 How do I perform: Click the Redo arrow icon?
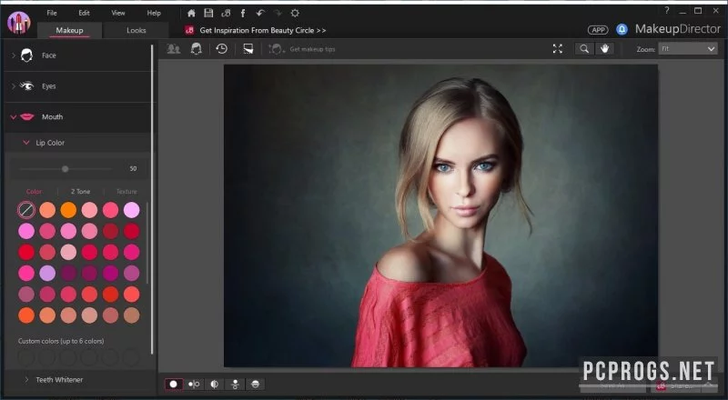(x=278, y=13)
